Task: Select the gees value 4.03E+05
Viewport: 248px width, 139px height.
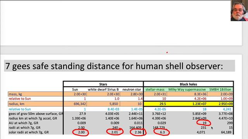Action: coord(112,114)
